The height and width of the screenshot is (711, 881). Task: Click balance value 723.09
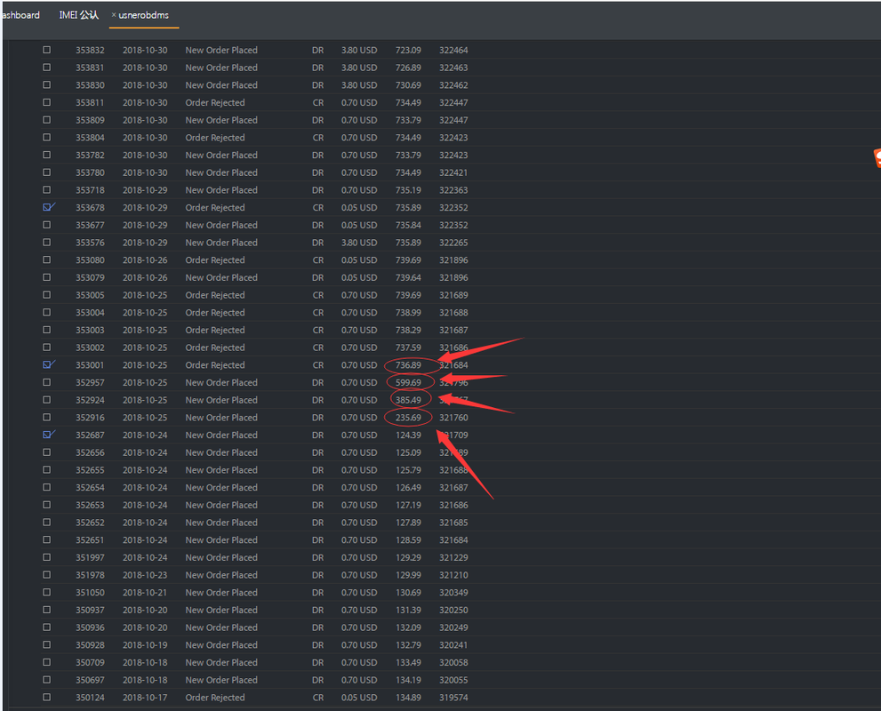coord(408,50)
